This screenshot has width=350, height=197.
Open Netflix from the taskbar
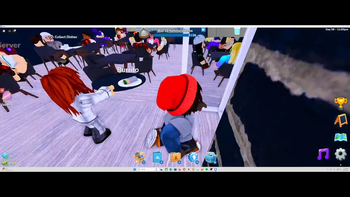point(189,169)
